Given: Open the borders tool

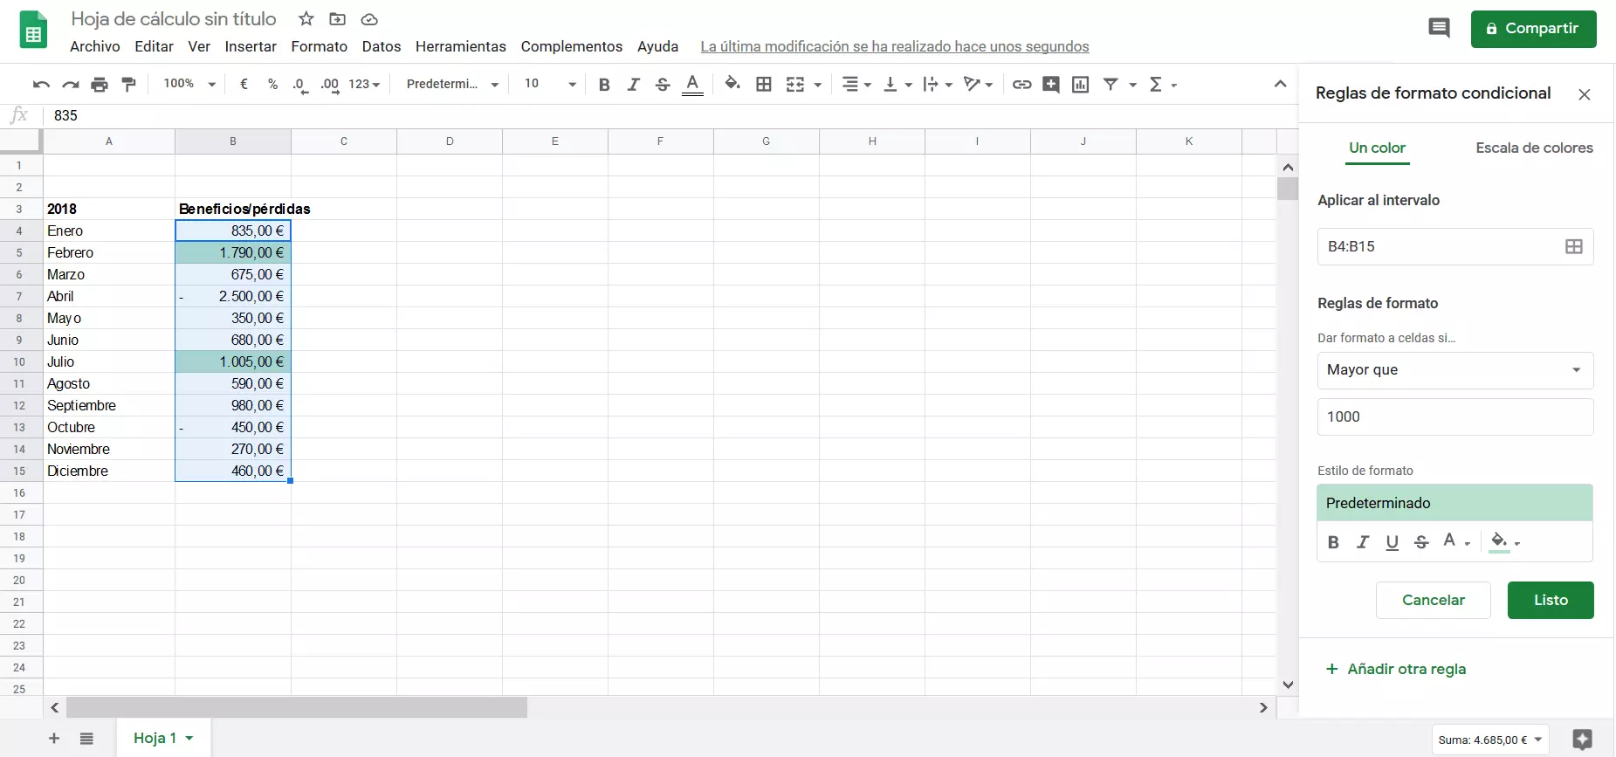Looking at the screenshot, I should [764, 85].
